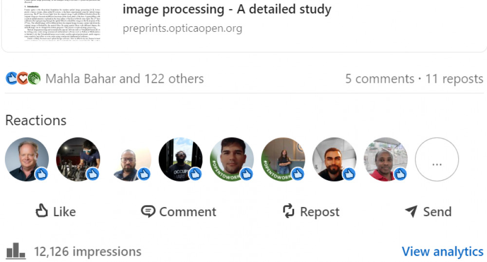The image size is (487, 262).
Task: Open the second reactor's profile photo
Action: click(x=78, y=159)
